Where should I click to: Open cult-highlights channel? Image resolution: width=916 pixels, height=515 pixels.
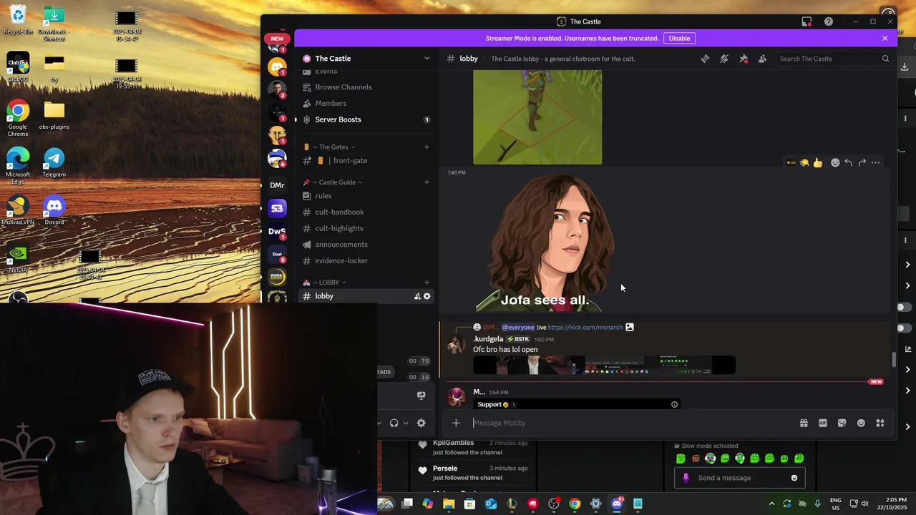point(339,228)
